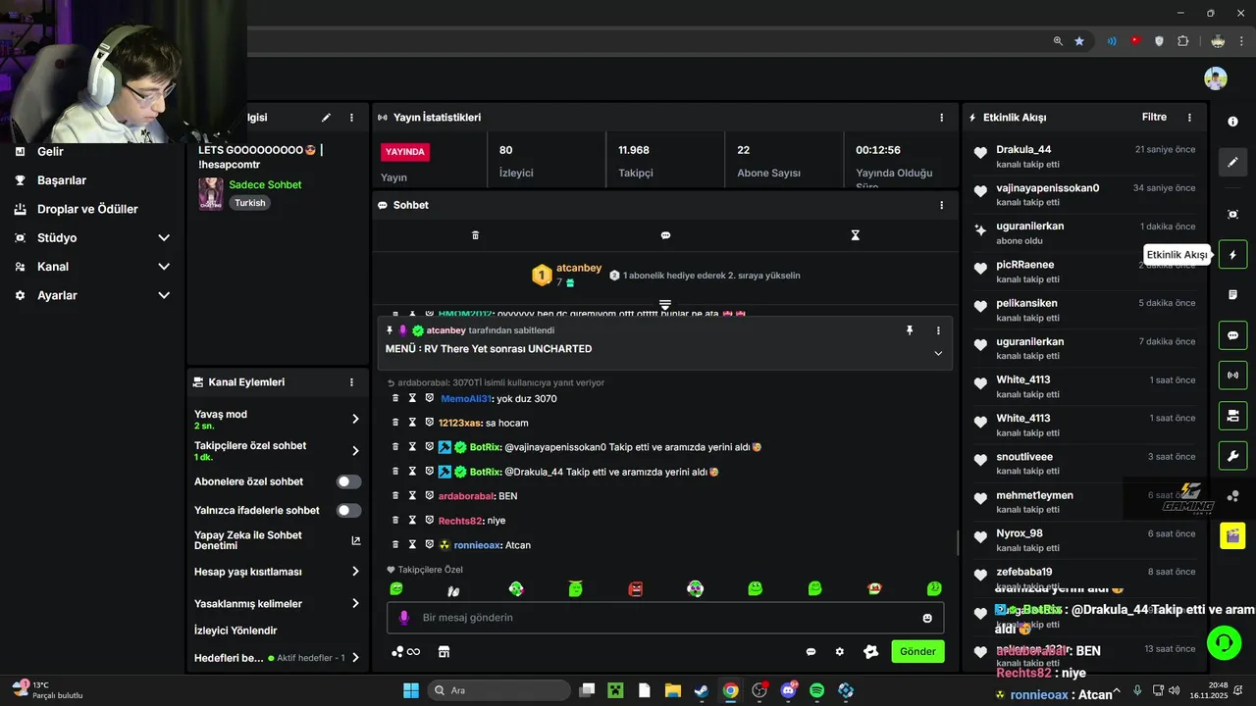The image size is (1256, 706).
Task: Open MemoAli31 username in chat
Action: point(466,398)
